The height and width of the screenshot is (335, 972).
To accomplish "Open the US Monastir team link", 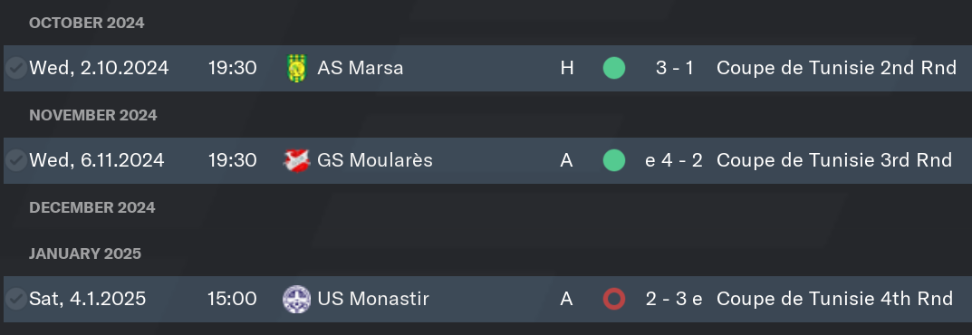I will [x=373, y=299].
